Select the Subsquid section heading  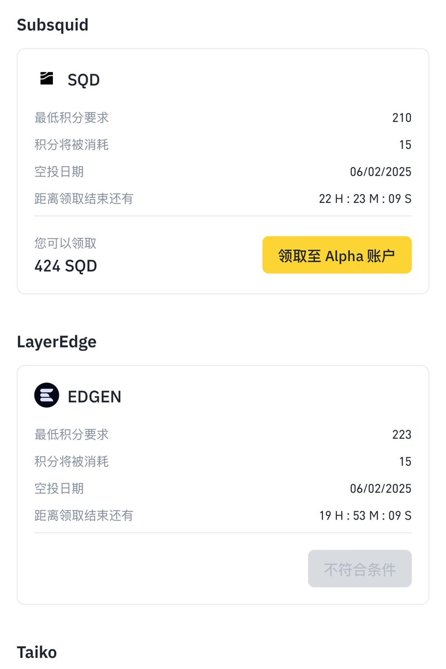point(52,25)
